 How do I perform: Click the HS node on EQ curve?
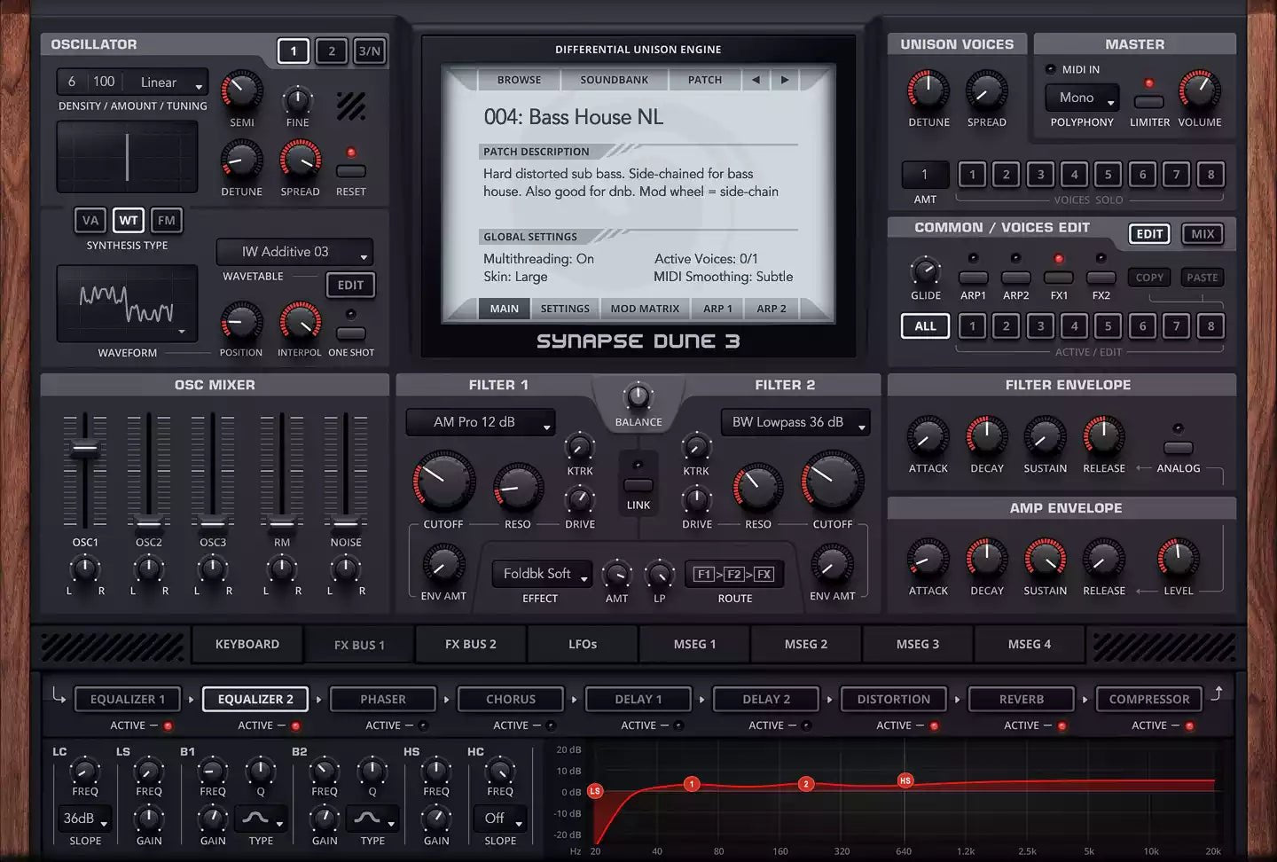click(905, 780)
